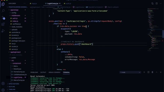
Task: Open res.js file
Action: [x=13, y=44]
